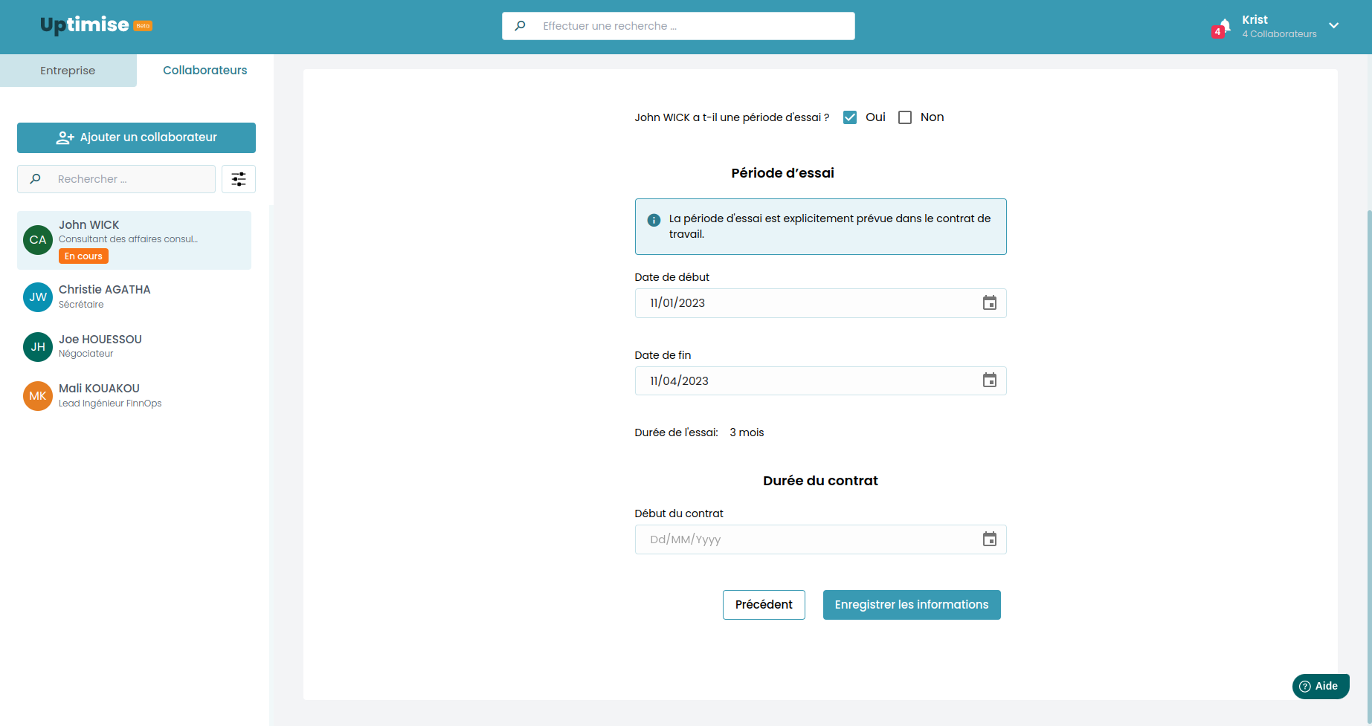Open Christie AGATHA collaborator name
The width and height of the screenshot is (1372, 726).
coord(105,290)
